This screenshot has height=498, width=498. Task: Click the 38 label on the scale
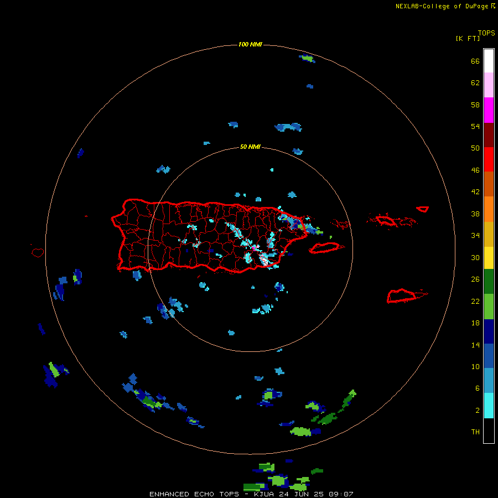coord(475,214)
